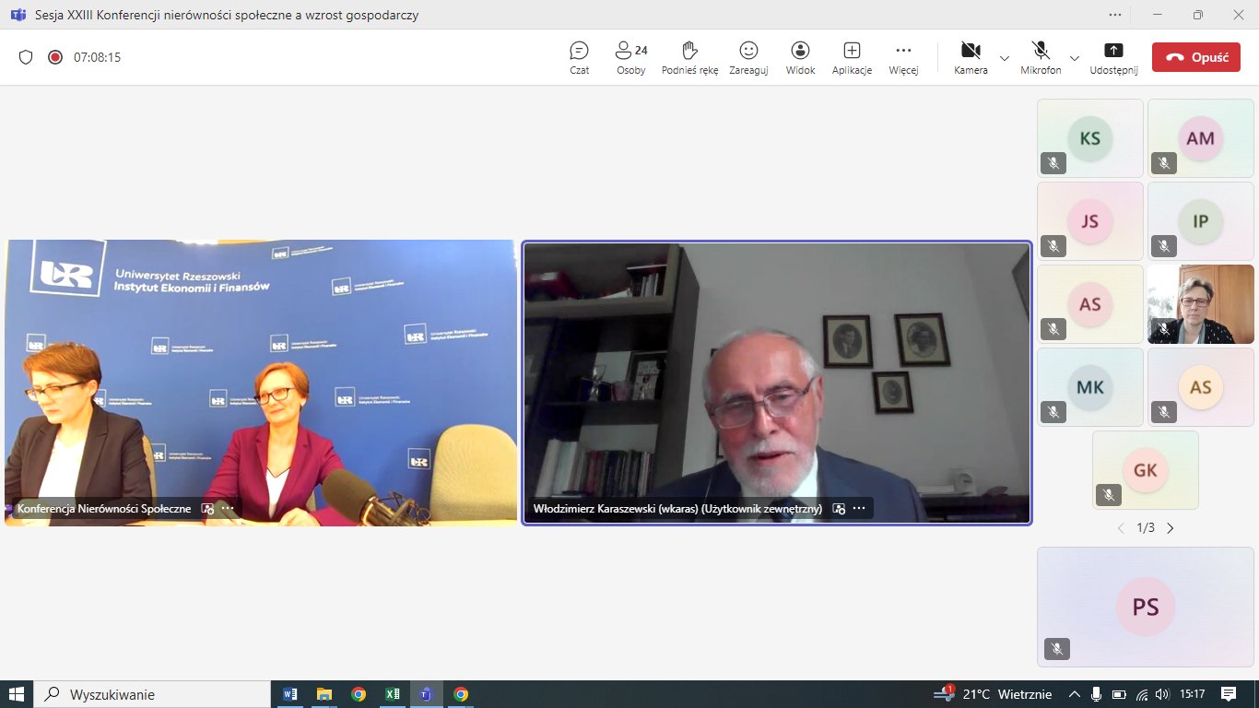Expand the Mikrofon options dropdown arrow
The width and height of the screenshot is (1259, 708).
(x=1075, y=57)
